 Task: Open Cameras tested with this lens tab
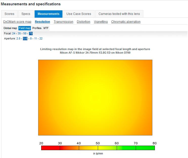click(x=119, y=14)
